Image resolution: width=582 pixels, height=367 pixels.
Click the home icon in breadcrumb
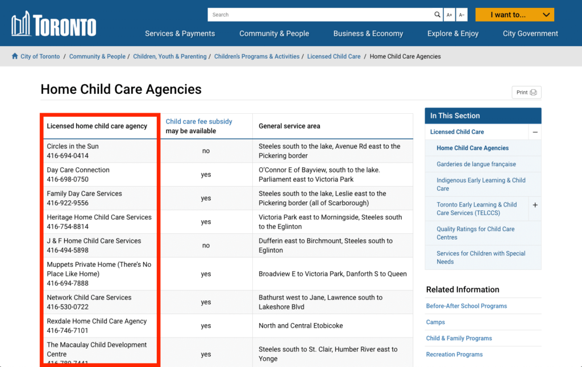(14, 56)
